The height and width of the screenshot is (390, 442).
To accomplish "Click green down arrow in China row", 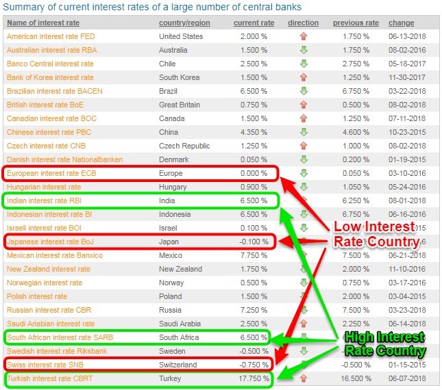I will pyautogui.click(x=304, y=132).
